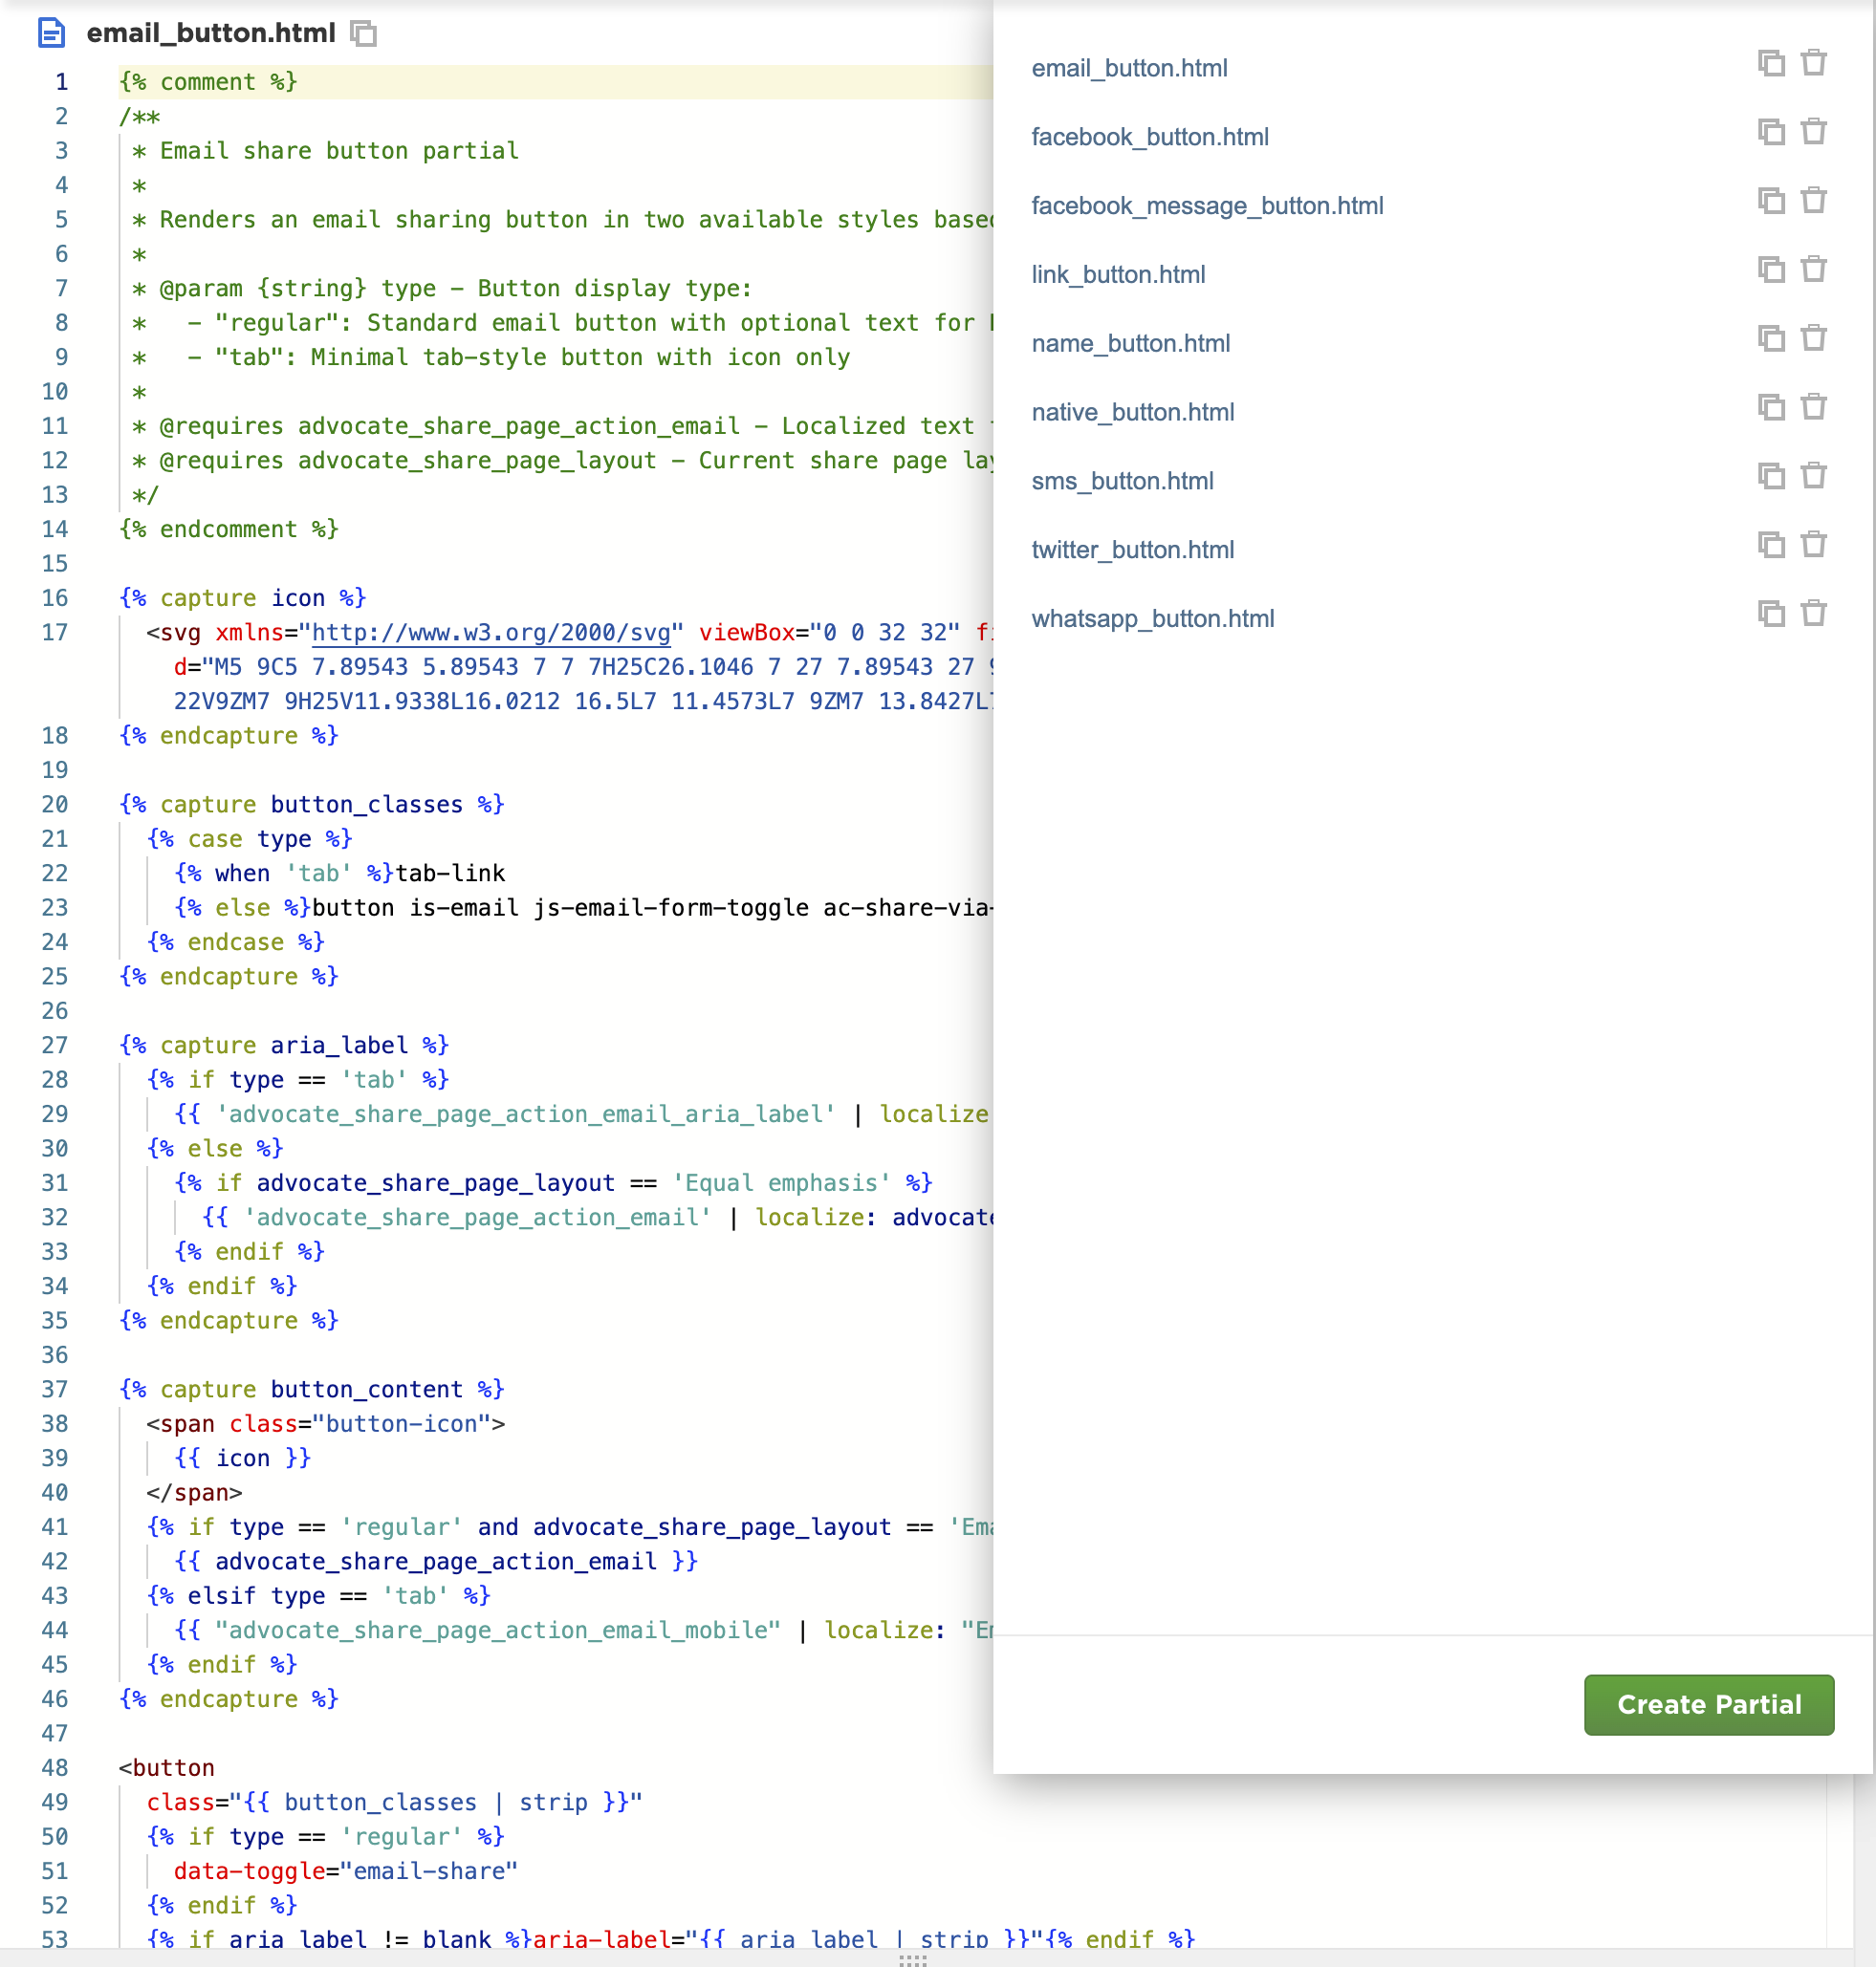Click the trash icon for native_button.html
The image size is (1876, 1967).
[x=1813, y=408]
